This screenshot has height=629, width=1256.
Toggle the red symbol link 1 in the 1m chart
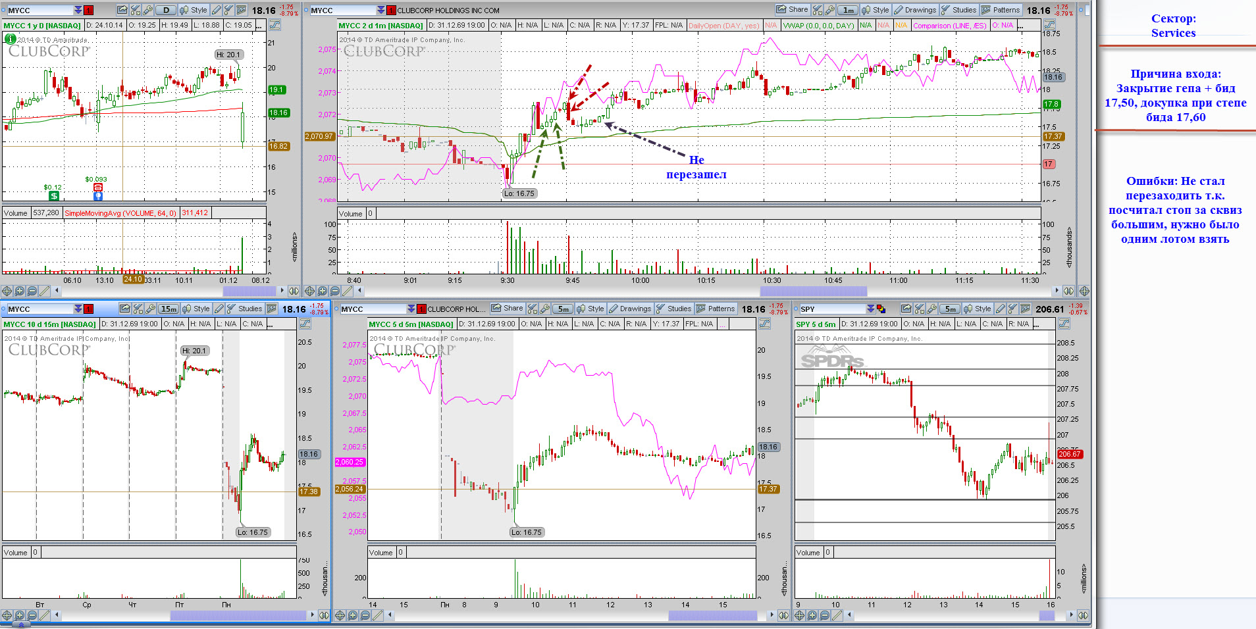391,10
